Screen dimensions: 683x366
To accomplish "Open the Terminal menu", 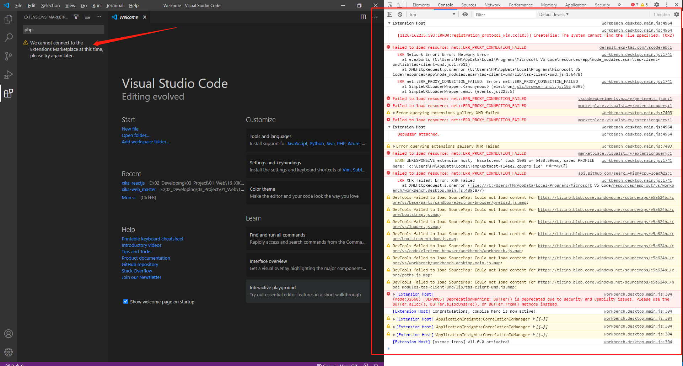I will 114,5.
